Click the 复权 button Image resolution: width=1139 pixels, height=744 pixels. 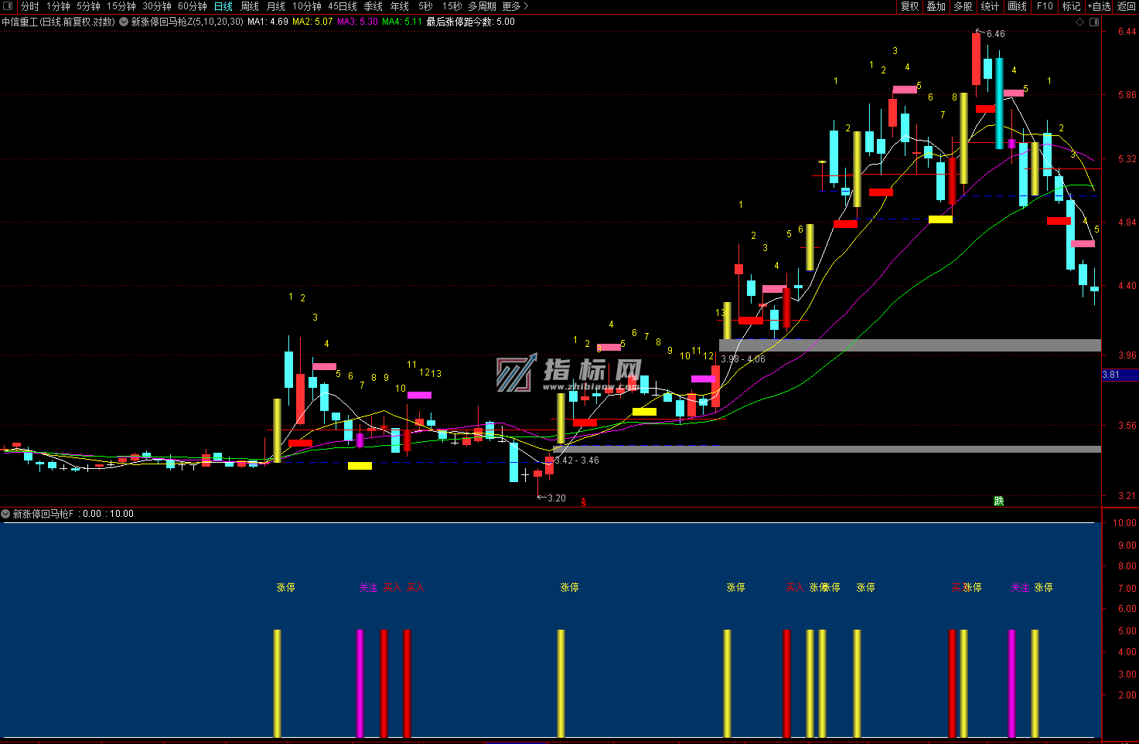point(910,6)
